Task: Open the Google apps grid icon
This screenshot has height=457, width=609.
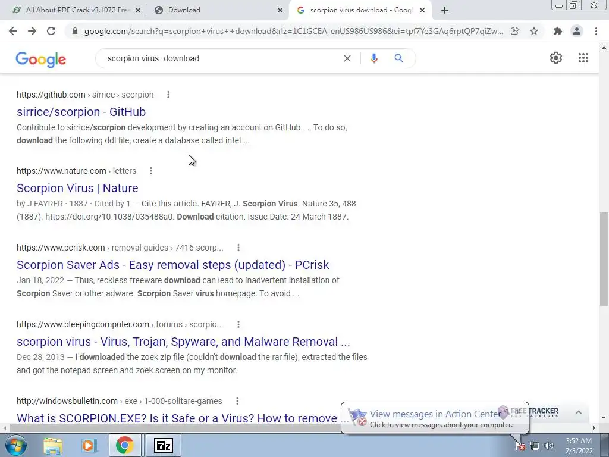Action: pos(583,58)
